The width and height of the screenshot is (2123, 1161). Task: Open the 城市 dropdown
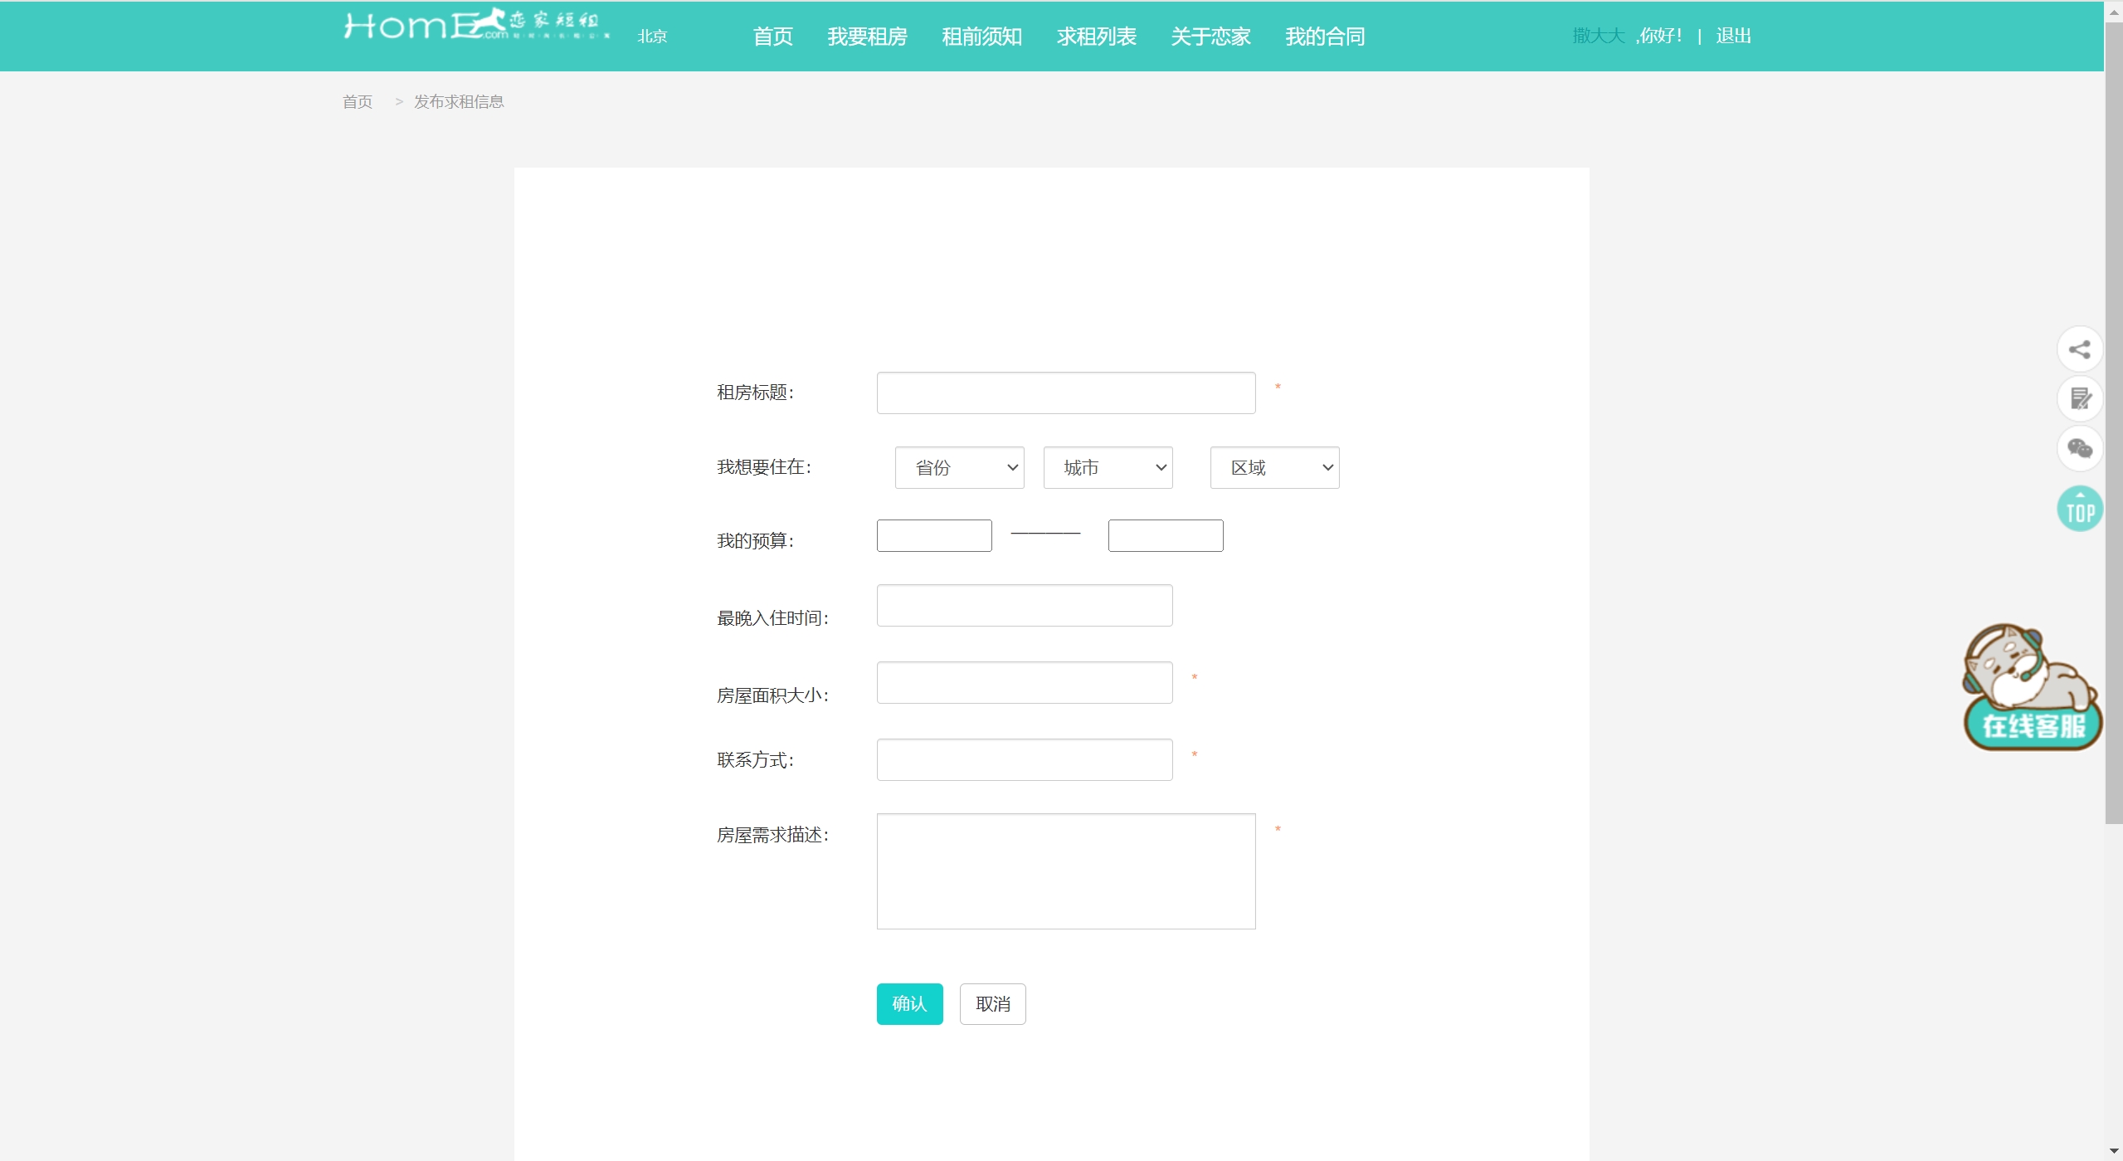click(1108, 468)
